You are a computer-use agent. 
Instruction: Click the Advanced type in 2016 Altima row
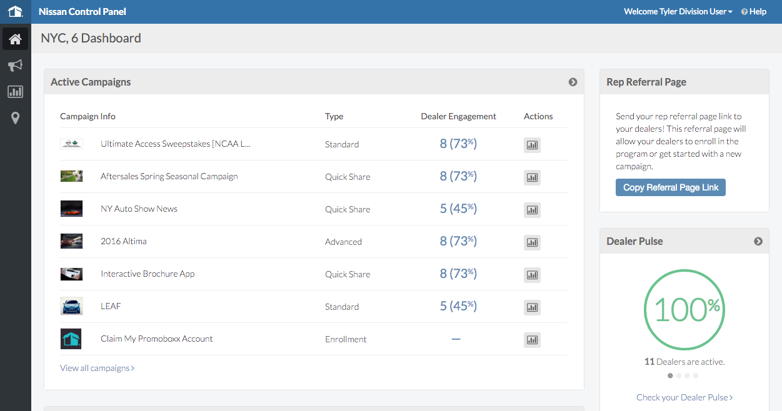point(343,242)
